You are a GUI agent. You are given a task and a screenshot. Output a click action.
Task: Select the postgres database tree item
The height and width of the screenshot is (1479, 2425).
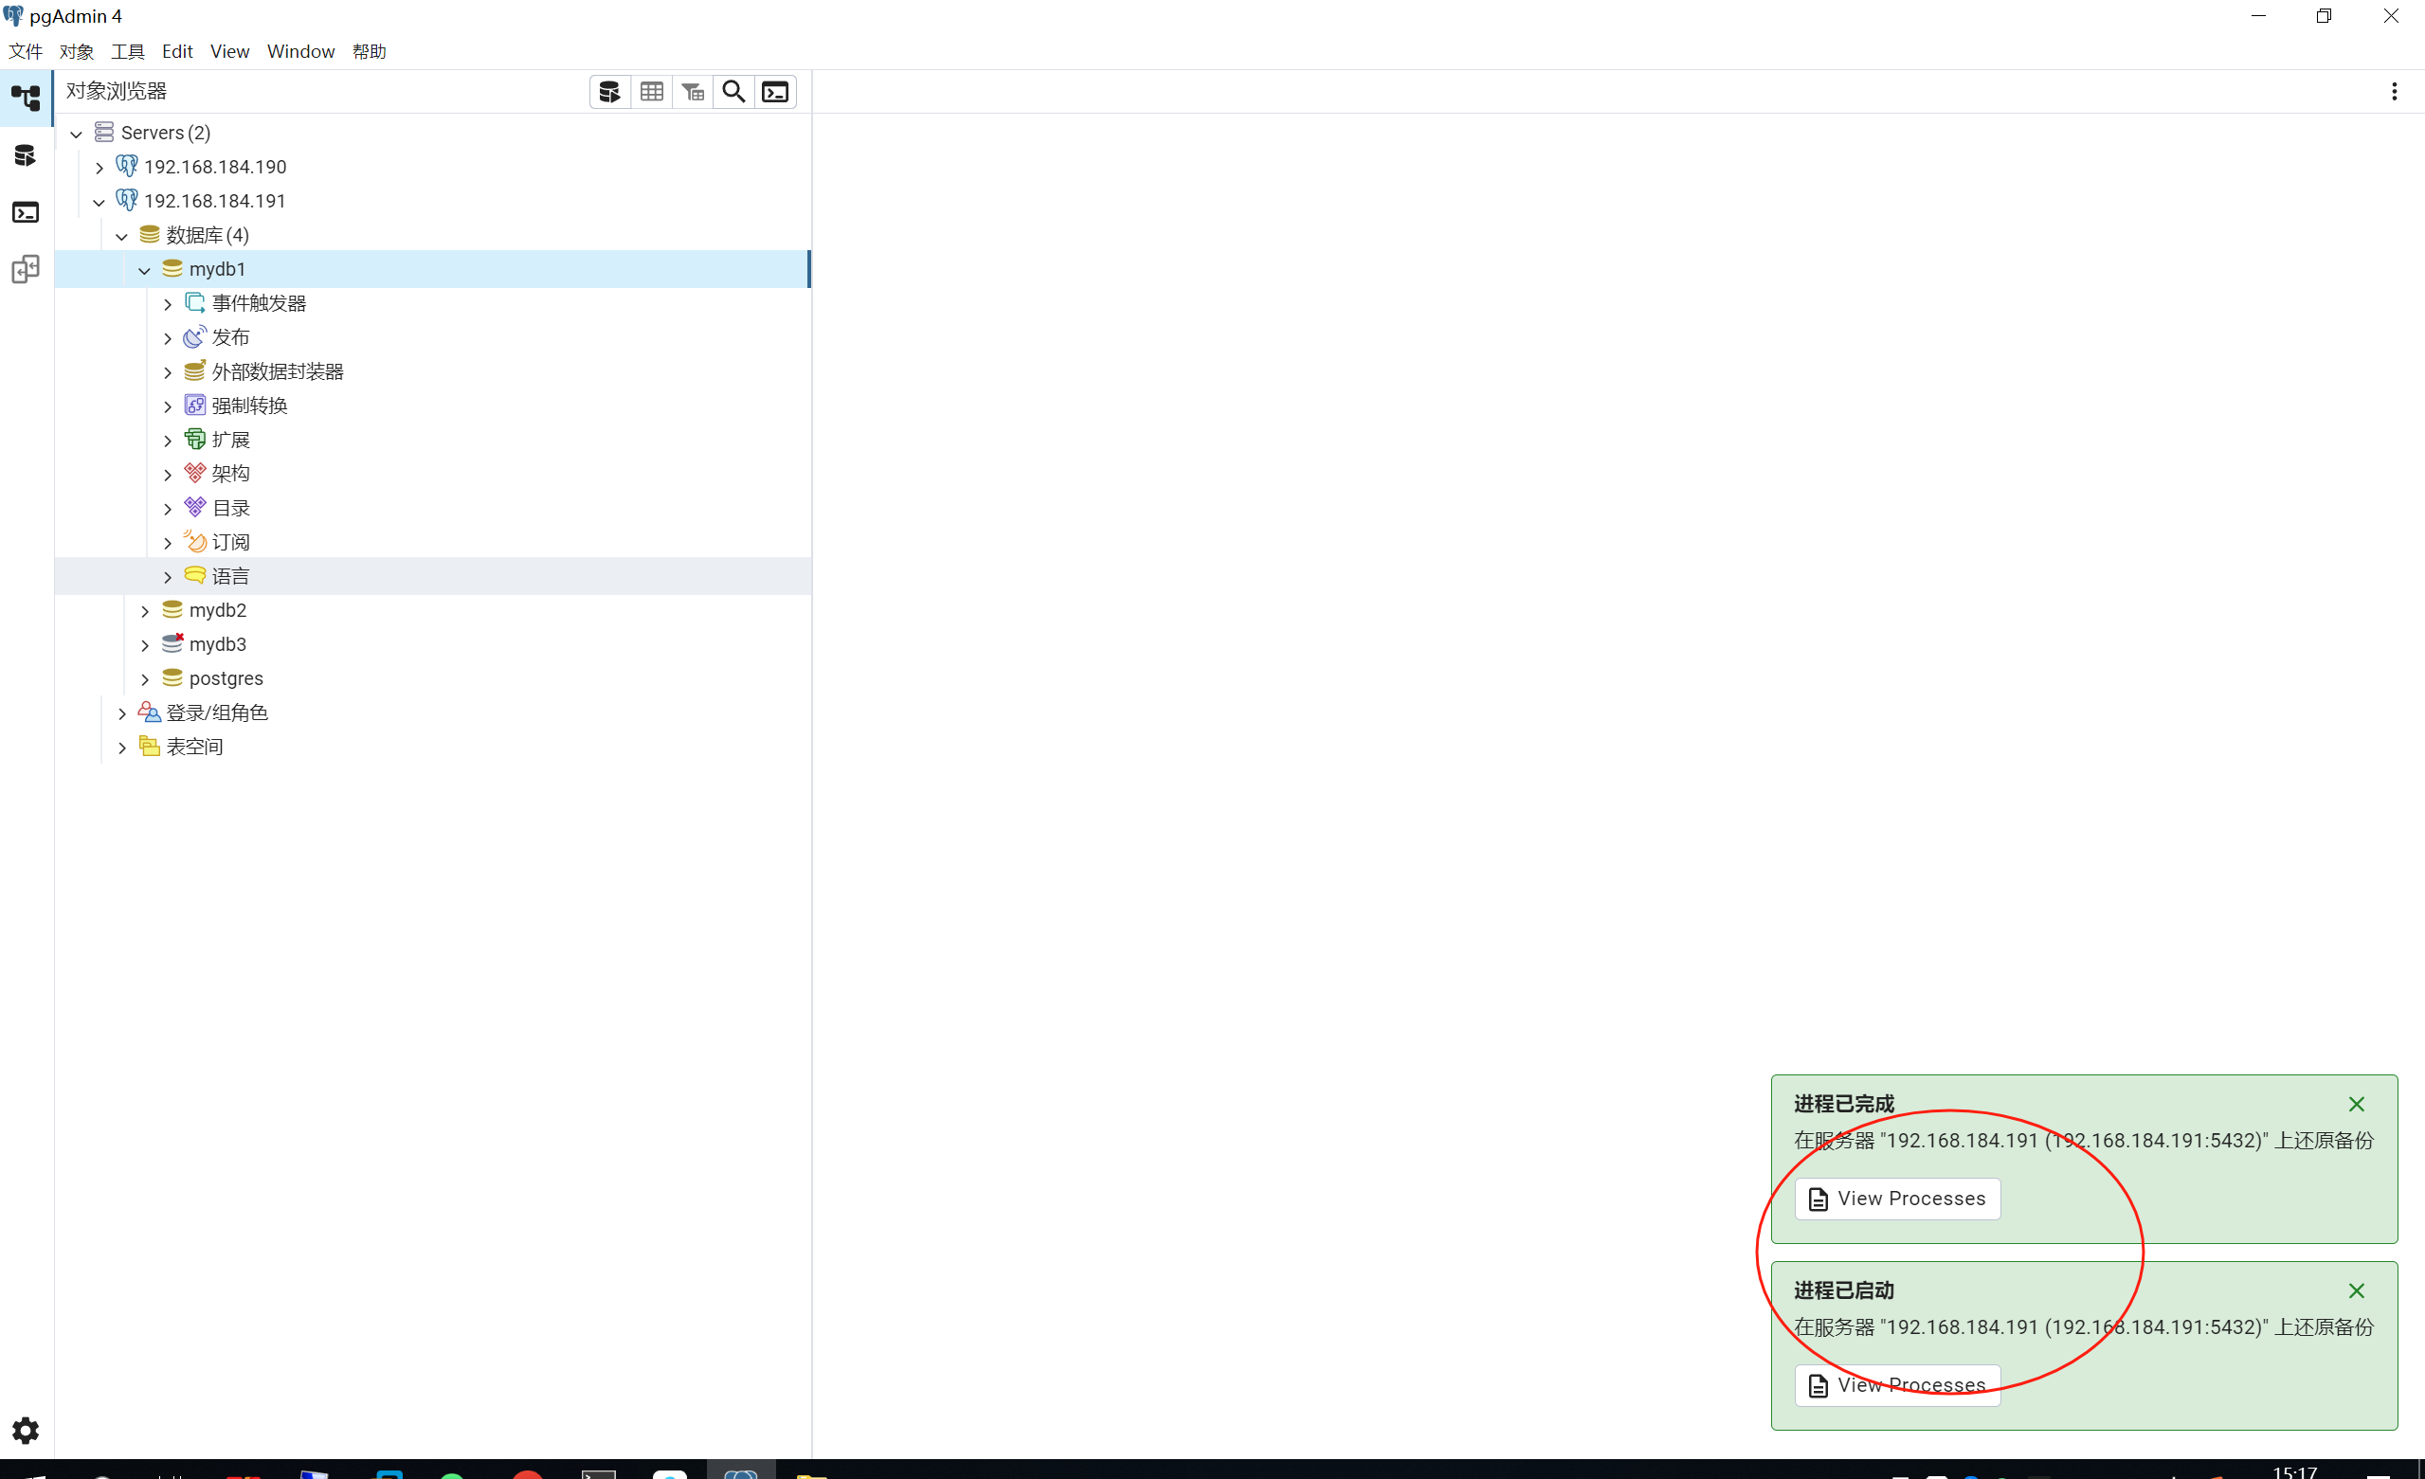pos(226,679)
